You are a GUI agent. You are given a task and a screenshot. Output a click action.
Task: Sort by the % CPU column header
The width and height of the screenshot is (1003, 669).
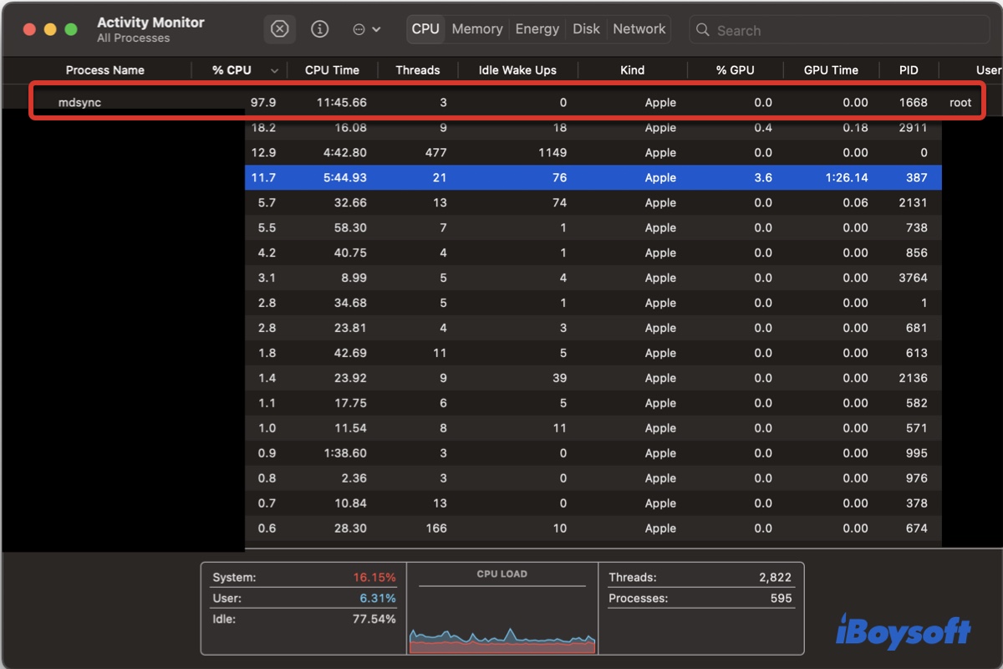pos(232,70)
